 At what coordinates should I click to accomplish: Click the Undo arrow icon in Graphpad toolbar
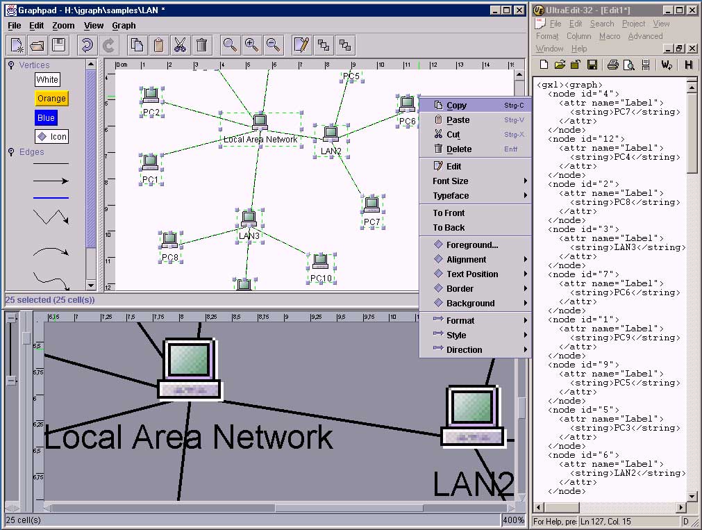[x=87, y=45]
